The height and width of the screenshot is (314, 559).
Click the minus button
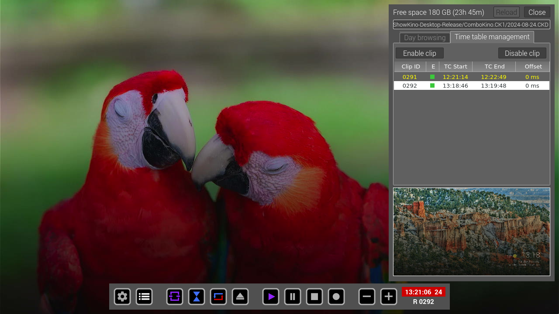[x=367, y=297]
